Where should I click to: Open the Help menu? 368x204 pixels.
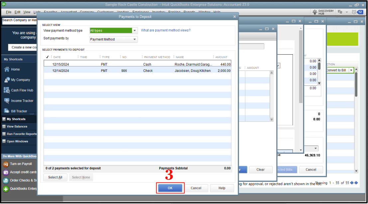217,12
